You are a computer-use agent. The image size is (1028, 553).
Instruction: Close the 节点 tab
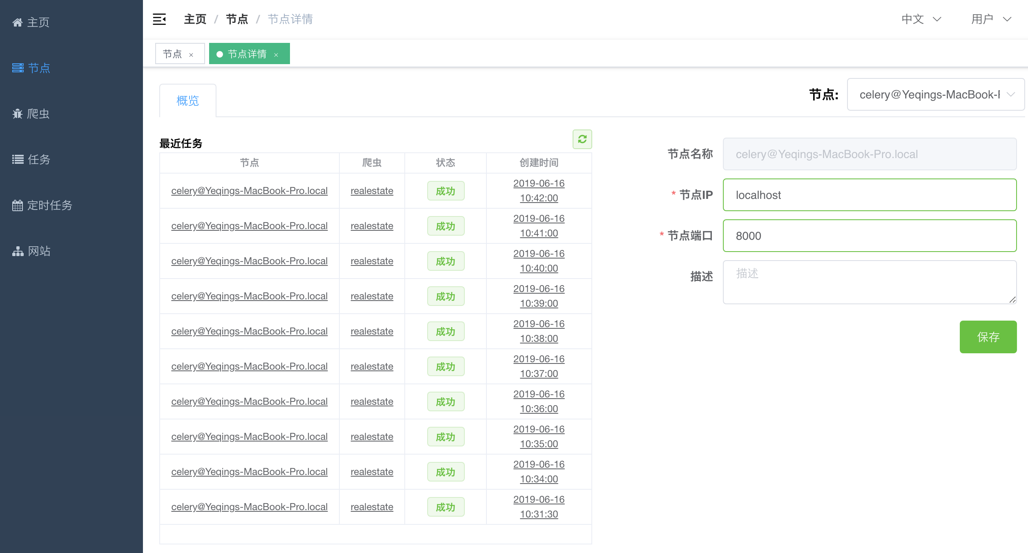pyautogui.click(x=191, y=54)
